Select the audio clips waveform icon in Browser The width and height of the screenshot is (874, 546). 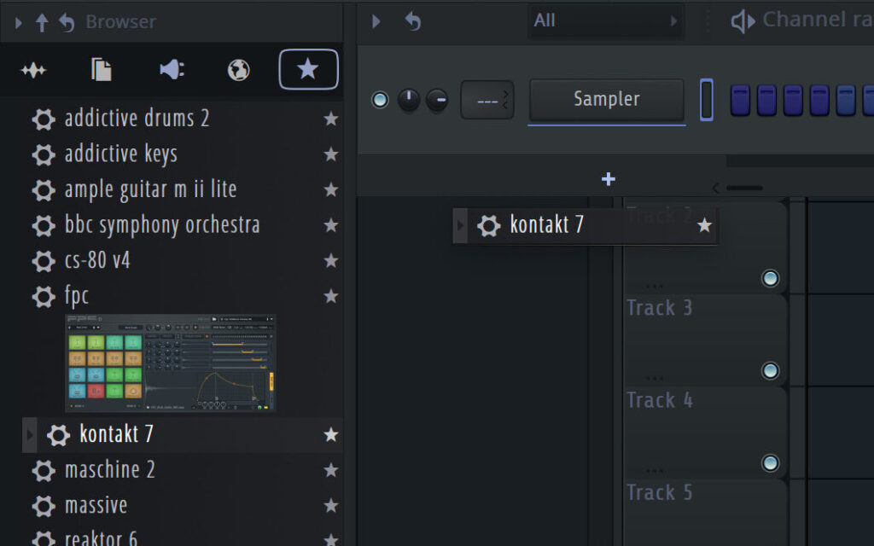pyautogui.click(x=33, y=69)
